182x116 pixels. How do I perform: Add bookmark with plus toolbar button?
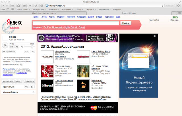(x=30, y=6)
